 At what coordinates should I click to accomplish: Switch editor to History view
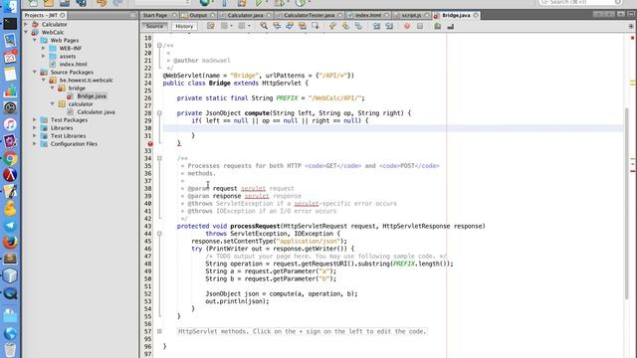(x=184, y=26)
